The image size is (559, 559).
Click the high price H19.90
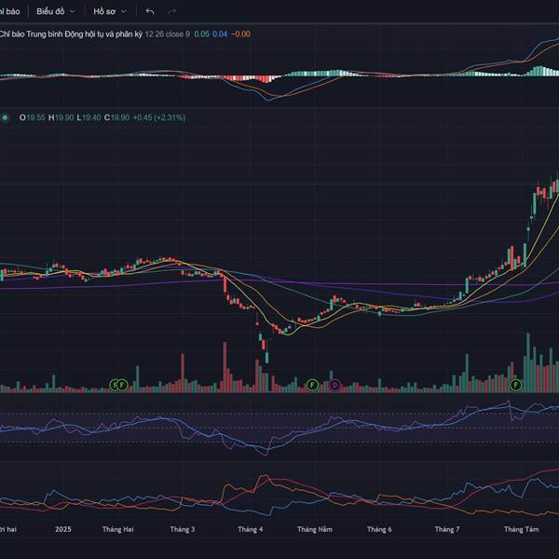[61, 117]
